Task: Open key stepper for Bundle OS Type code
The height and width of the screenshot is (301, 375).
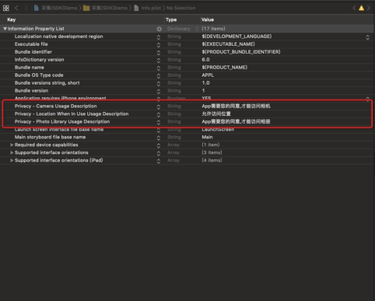Action: (159, 76)
